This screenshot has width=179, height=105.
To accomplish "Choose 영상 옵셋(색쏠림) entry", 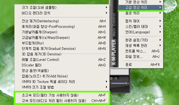I will (62, 71).
